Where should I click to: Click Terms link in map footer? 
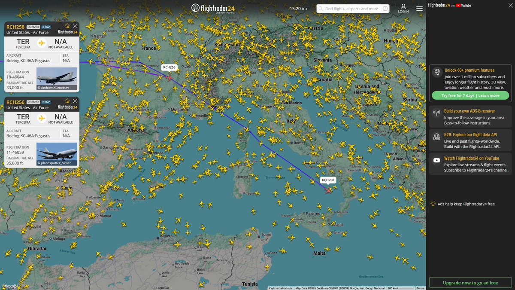pos(421,288)
